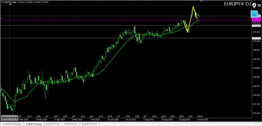Switch to the EURJPY#,Weekly tab
Screen dimensions: 262x126
coord(12,124)
